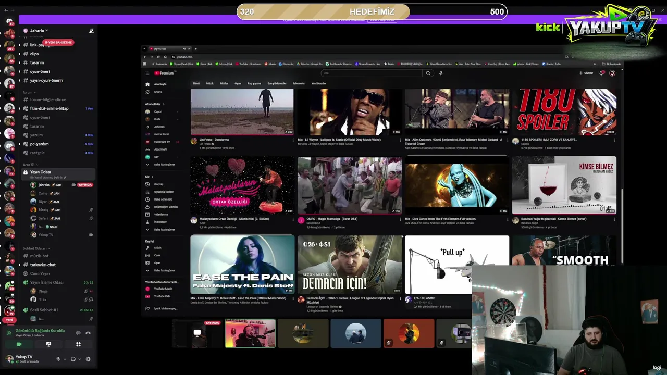Open headphone output options chevron in Discord
Image resolution: width=667 pixels, height=375 pixels.
click(80, 359)
